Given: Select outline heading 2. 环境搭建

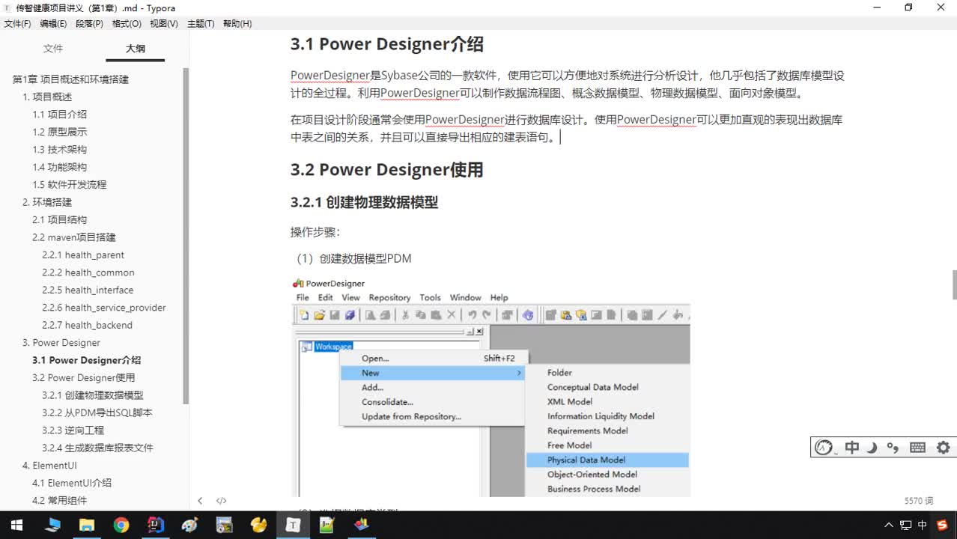Looking at the screenshot, I should [x=47, y=202].
